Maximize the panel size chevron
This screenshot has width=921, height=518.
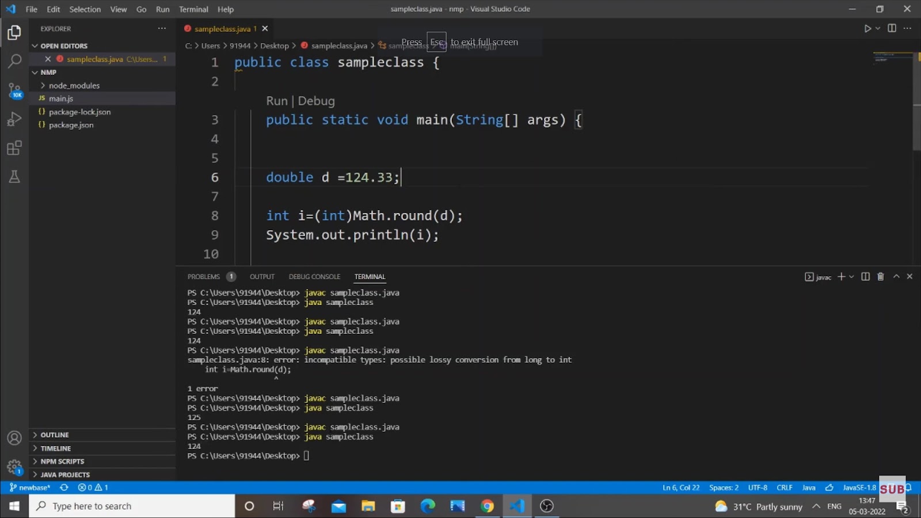(x=896, y=277)
